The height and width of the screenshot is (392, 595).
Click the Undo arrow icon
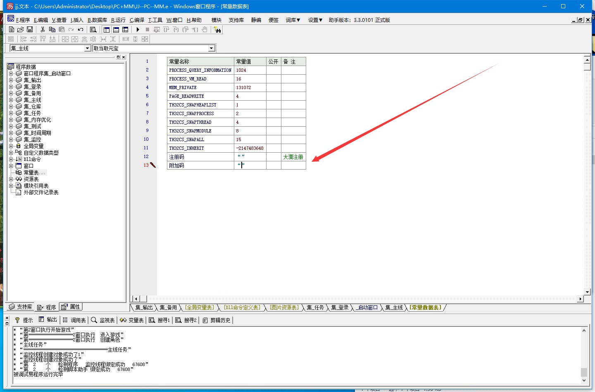coord(81,30)
